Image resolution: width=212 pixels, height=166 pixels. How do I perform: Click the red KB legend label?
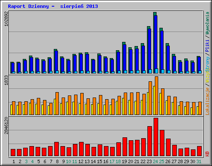point(207,154)
